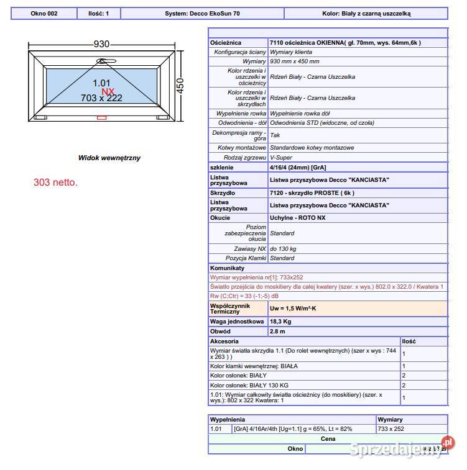Click 'Wymiar wypełnienia nr[1]: 733x252' message
Viewport: 467px width, 470px height.
[257, 278]
